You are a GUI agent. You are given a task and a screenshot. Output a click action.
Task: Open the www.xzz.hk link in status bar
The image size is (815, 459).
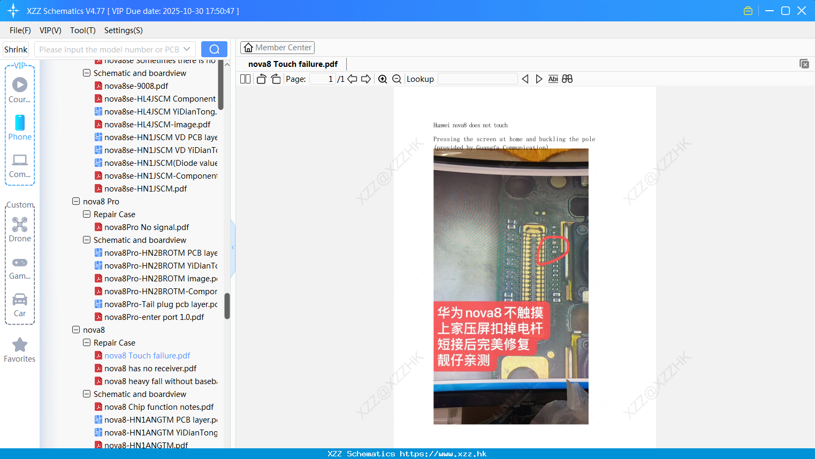pyautogui.click(x=443, y=454)
